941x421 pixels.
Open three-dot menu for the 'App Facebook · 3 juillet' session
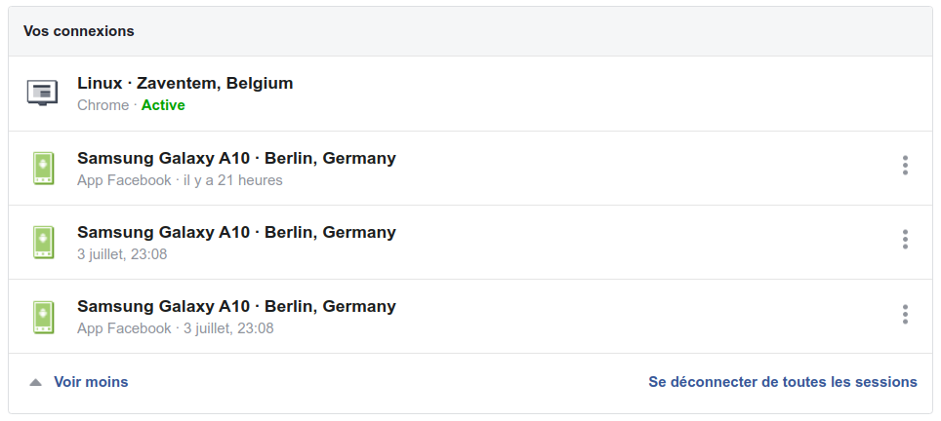tap(905, 315)
